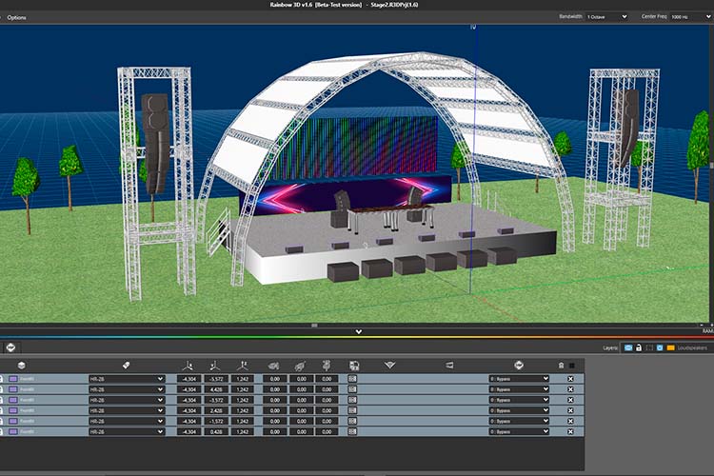714x476 pixels.
Task: Toggle the layer lock icon in Layers bar
Action: 639,347
